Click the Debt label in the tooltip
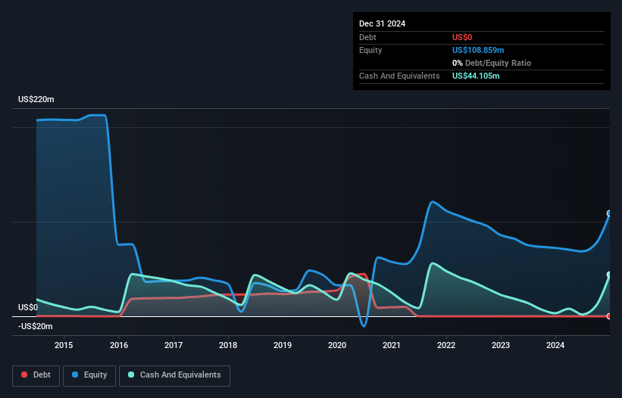Image resolution: width=622 pixels, height=398 pixels. click(367, 37)
